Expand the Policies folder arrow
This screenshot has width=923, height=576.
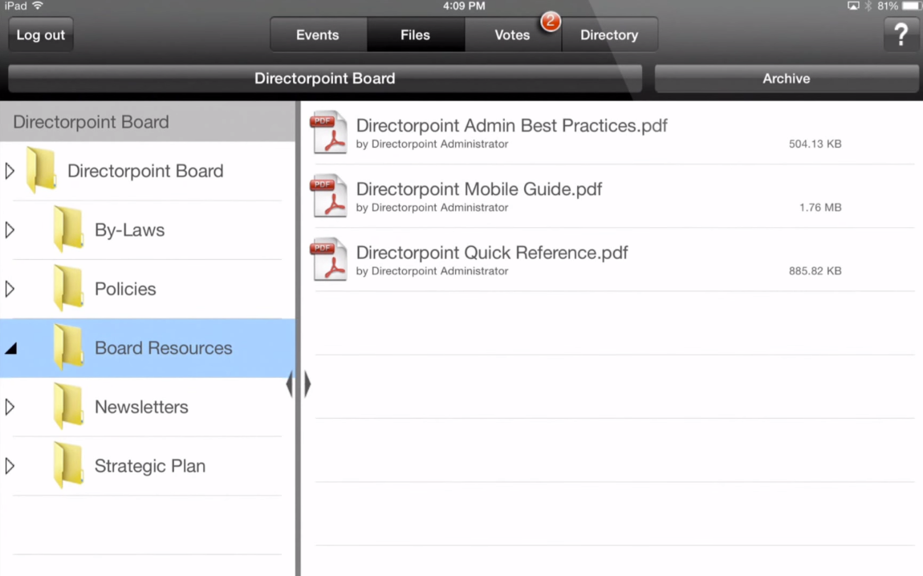(x=10, y=289)
